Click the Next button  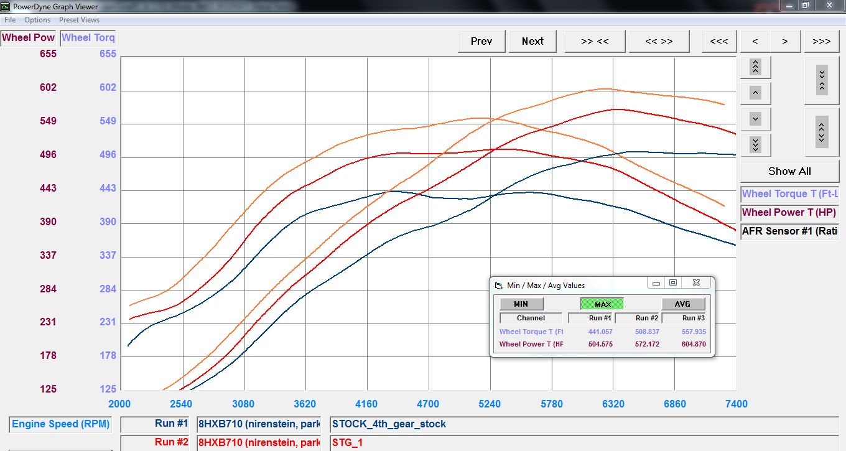tap(532, 41)
